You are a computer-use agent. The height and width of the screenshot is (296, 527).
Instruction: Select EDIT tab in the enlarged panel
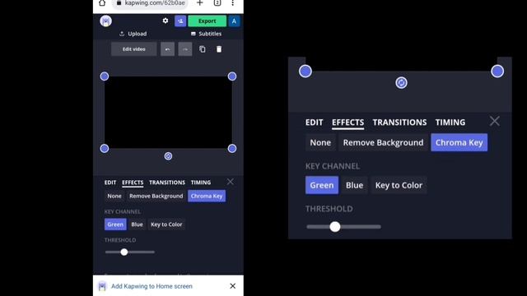[314, 123]
